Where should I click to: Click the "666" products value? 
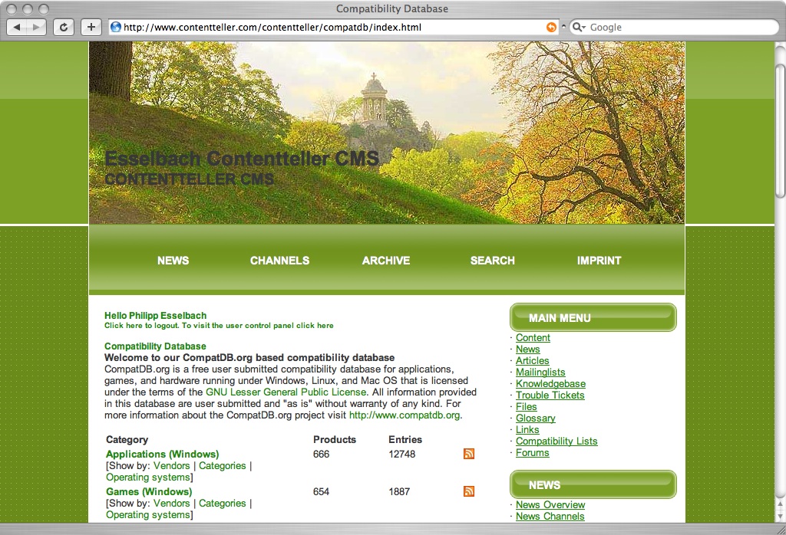(322, 455)
